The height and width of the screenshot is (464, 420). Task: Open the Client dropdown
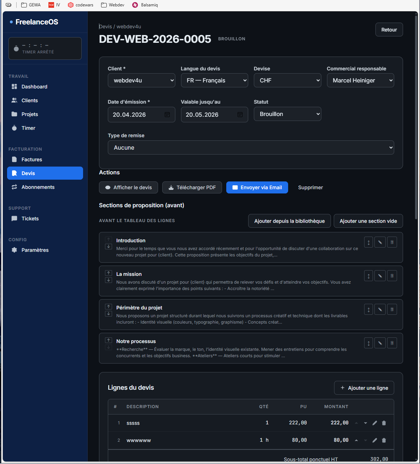coord(141,80)
